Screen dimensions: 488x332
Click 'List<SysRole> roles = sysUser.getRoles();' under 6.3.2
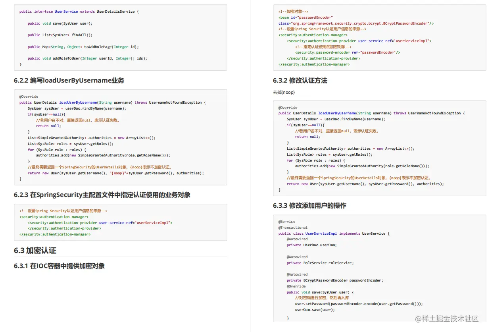coord(330,154)
